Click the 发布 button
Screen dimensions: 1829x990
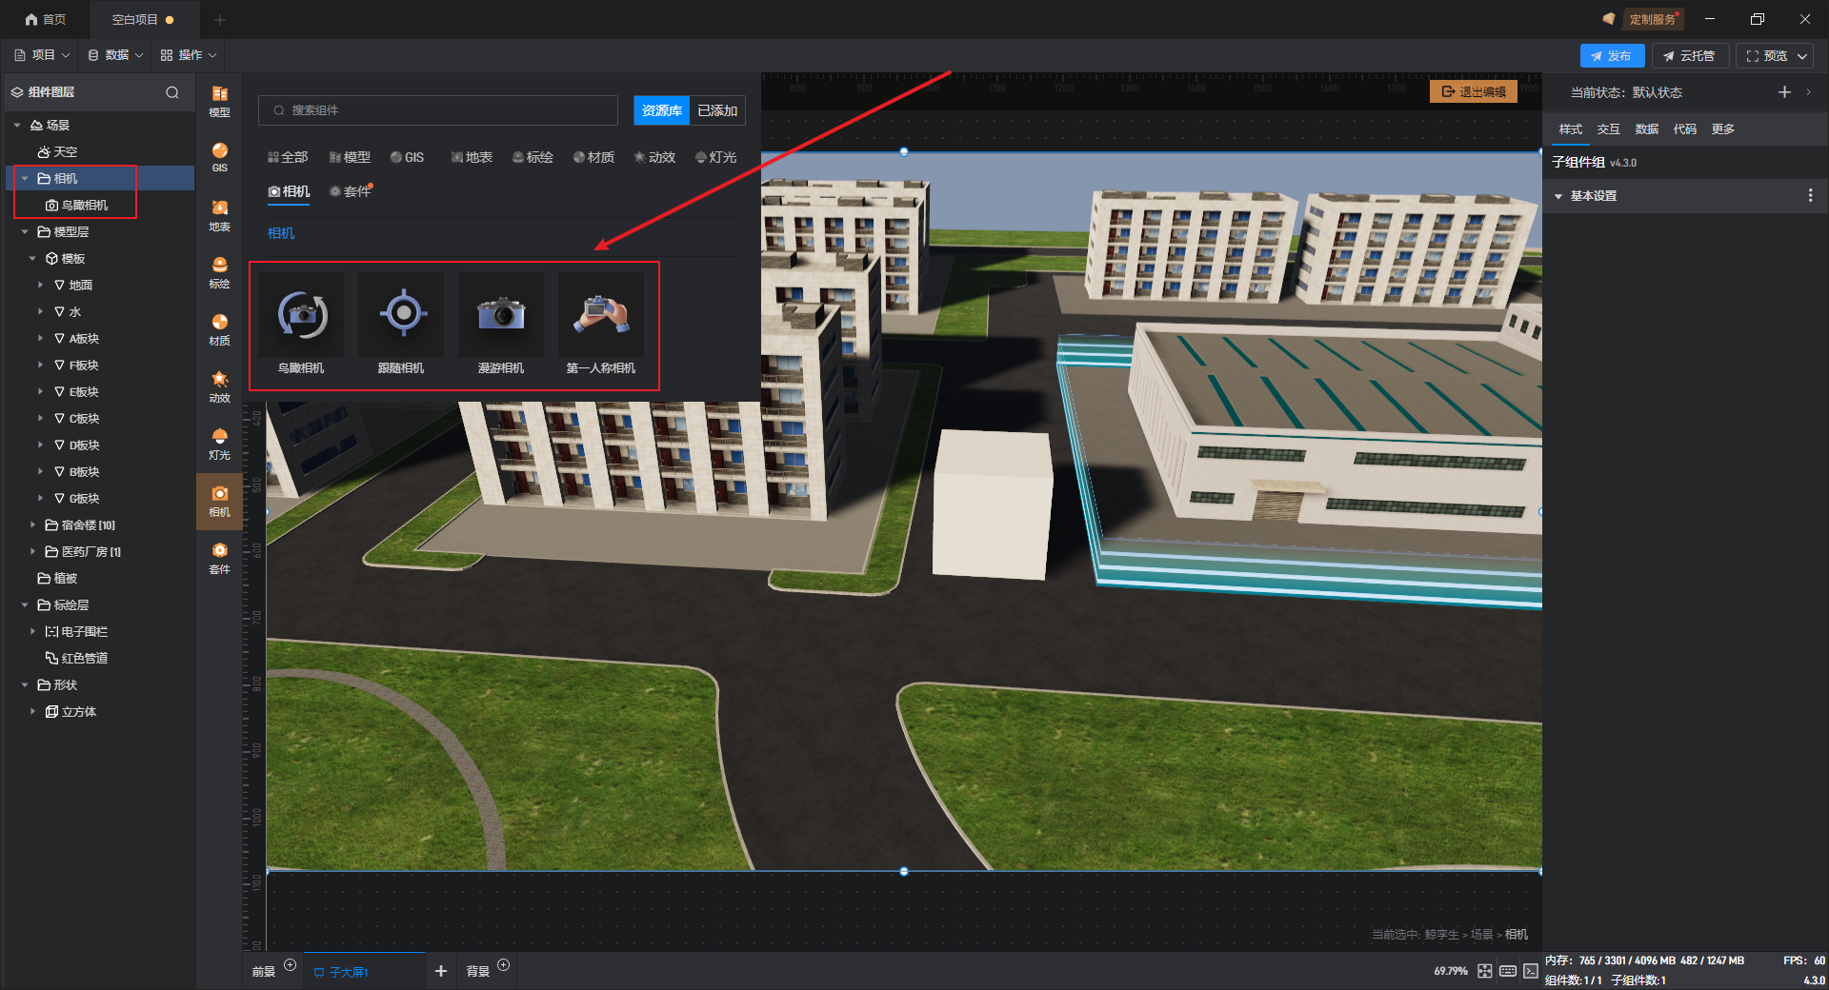tap(1611, 56)
